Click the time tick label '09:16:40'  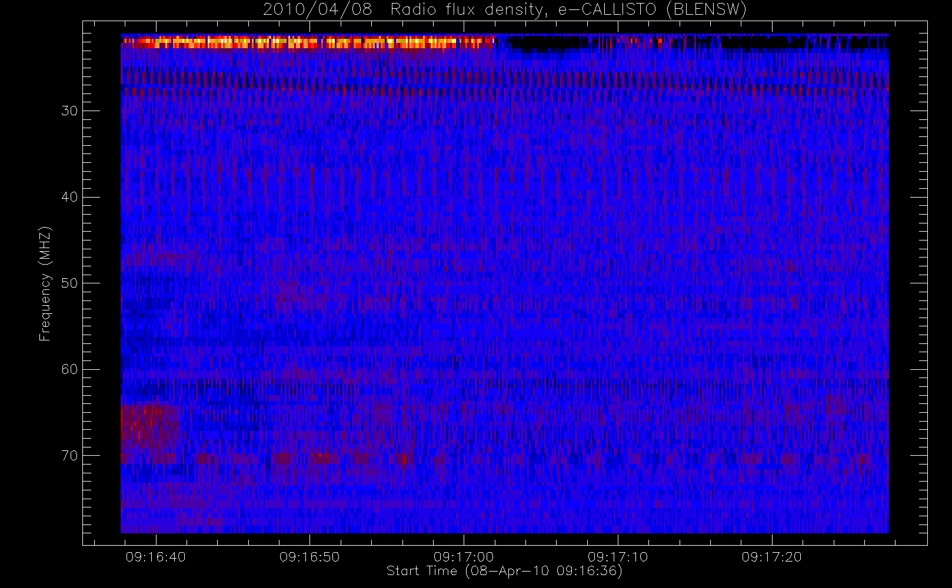coord(156,557)
